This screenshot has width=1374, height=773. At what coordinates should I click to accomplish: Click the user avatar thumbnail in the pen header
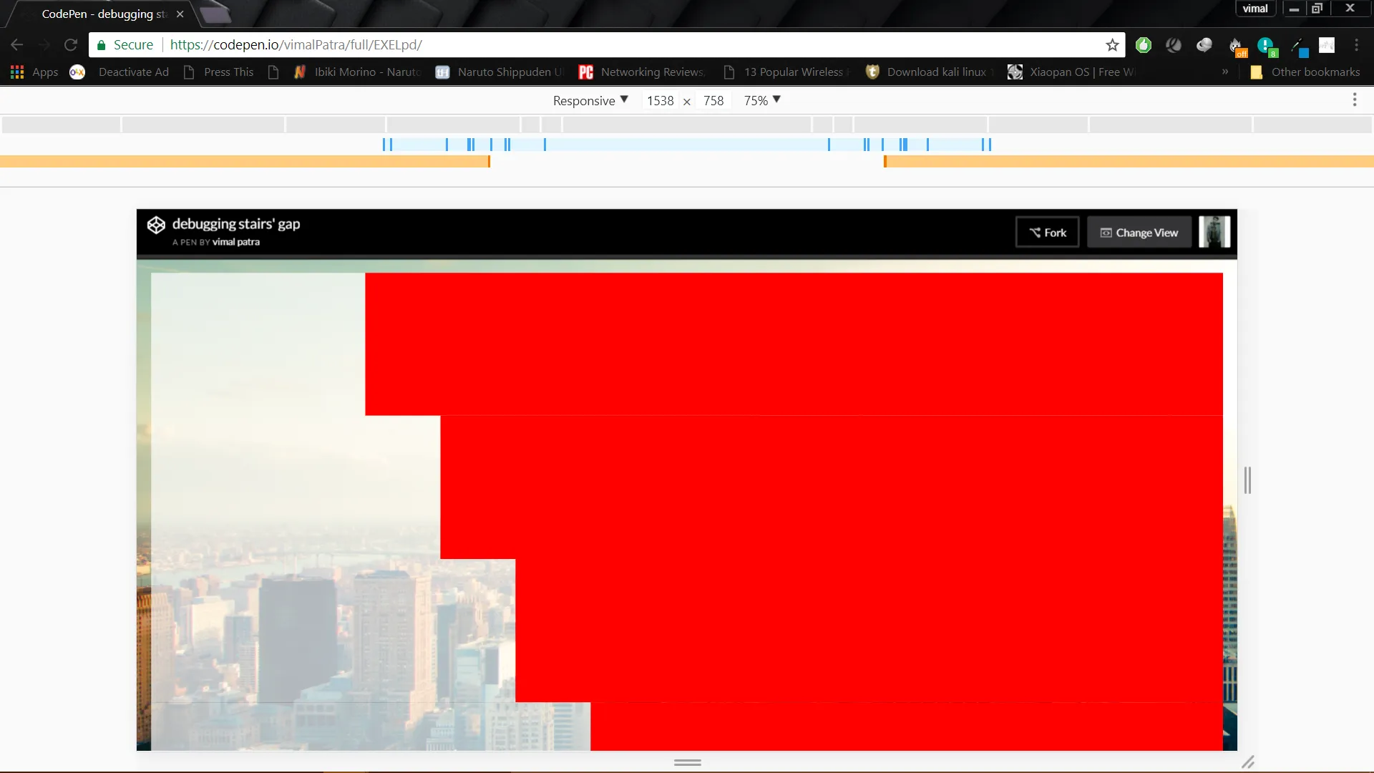tap(1214, 232)
